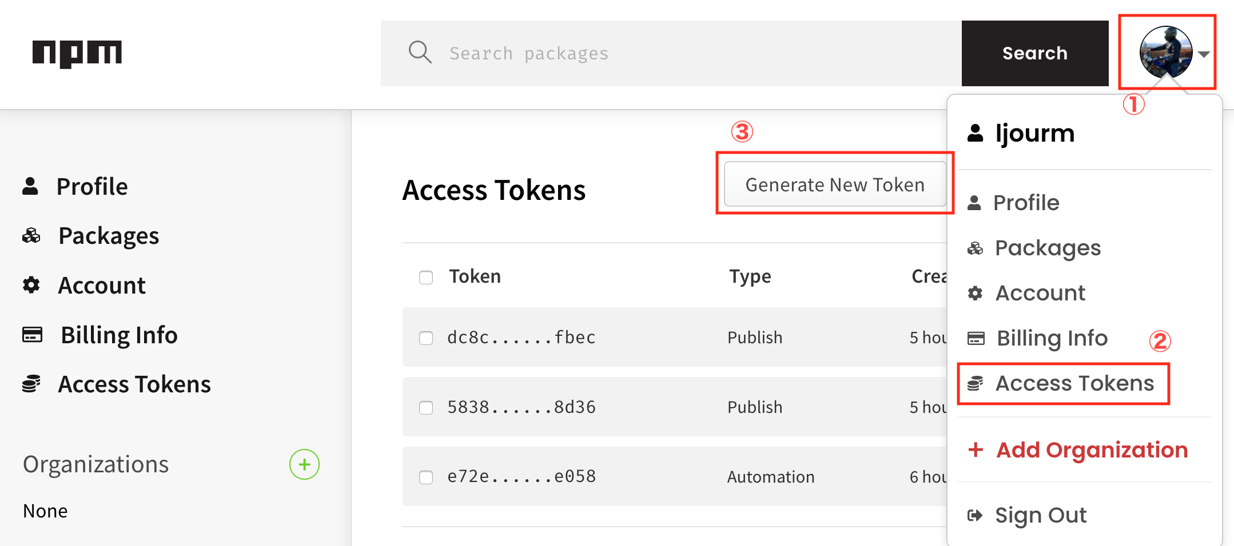Viewport: 1234px width, 546px height.
Task: Click the green add organization plus icon
Action: click(304, 464)
